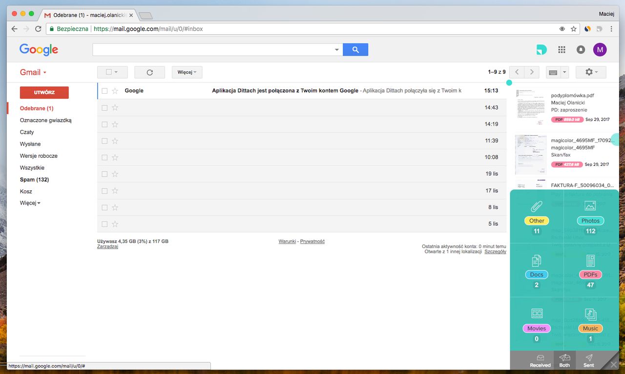The height and width of the screenshot is (374, 625).
Task: Open the podyplomówka.pdf thumbnail
Action: point(531,107)
